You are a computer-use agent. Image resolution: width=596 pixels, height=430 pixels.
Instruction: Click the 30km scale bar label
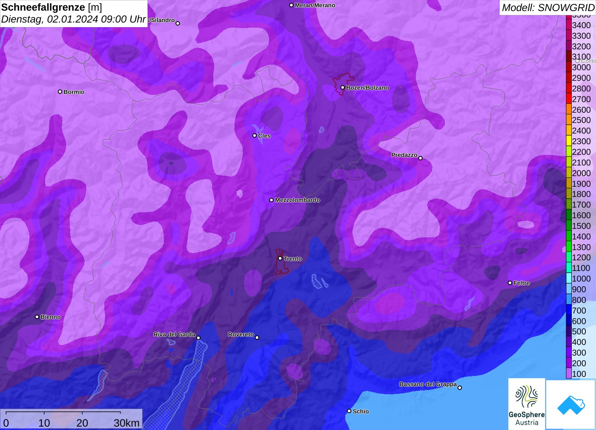tap(126, 423)
